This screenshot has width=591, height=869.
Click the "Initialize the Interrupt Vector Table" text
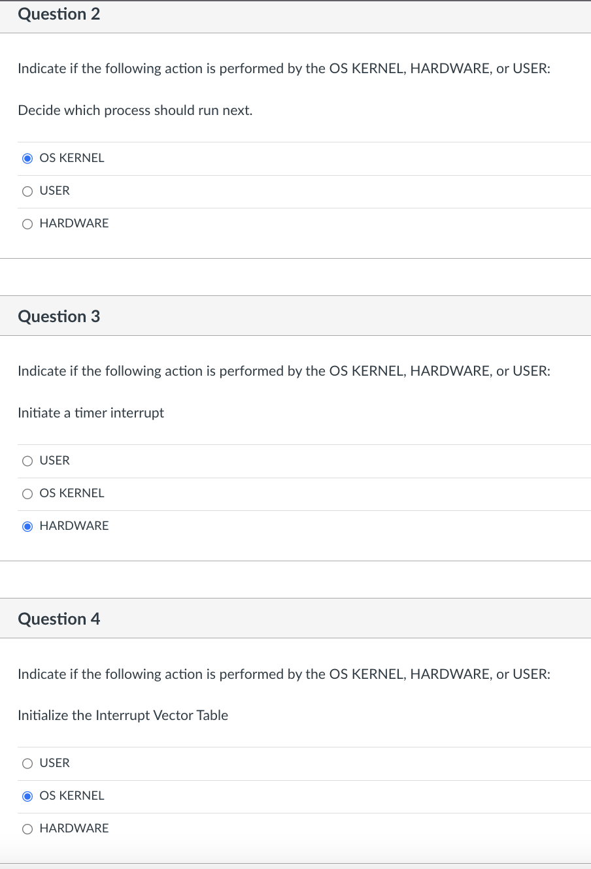123,715
